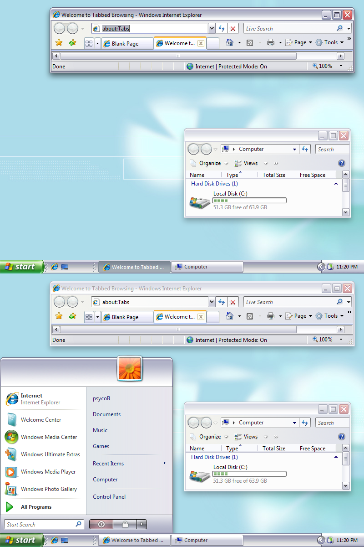The height and width of the screenshot is (547, 364).
Task: Click Help icon in upper Computer window
Action: point(342,163)
